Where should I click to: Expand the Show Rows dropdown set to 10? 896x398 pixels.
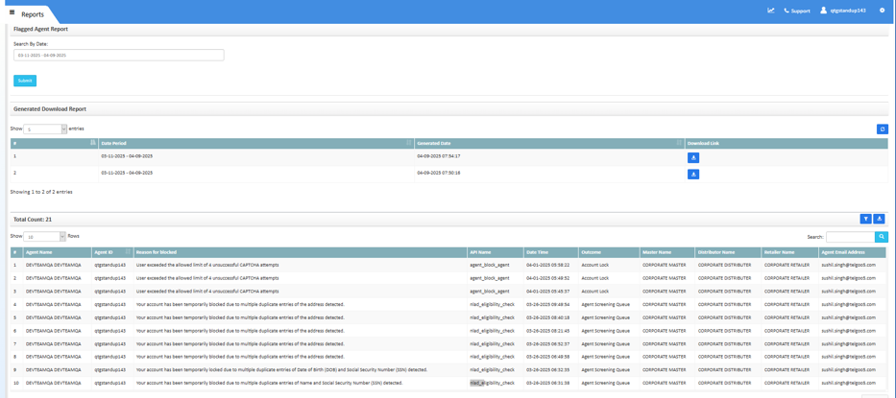click(x=45, y=237)
